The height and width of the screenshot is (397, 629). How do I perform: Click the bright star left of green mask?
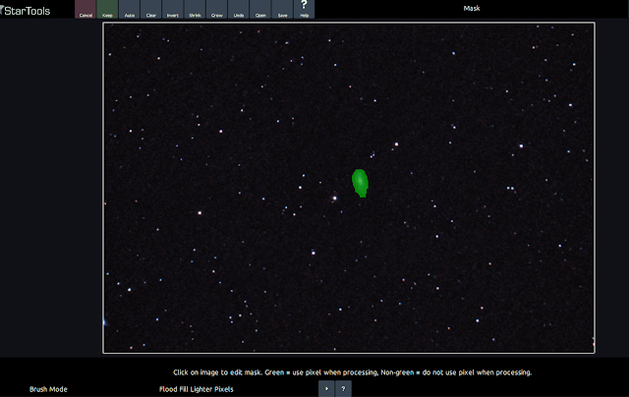coord(334,197)
